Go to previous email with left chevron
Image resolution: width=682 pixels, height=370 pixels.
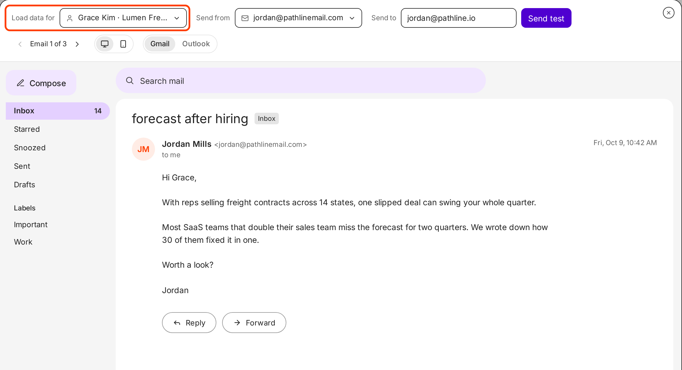point(20,44)
